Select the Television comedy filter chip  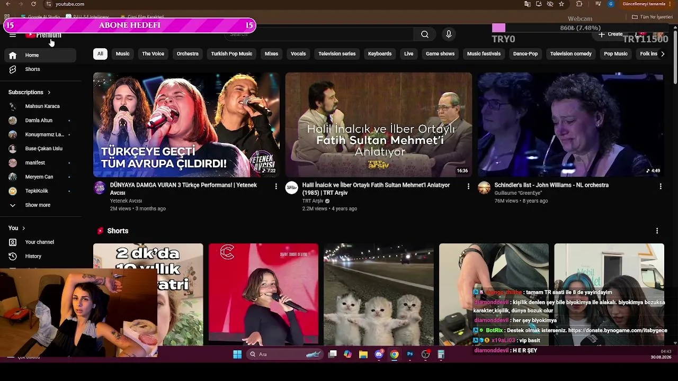click(571, 54)
